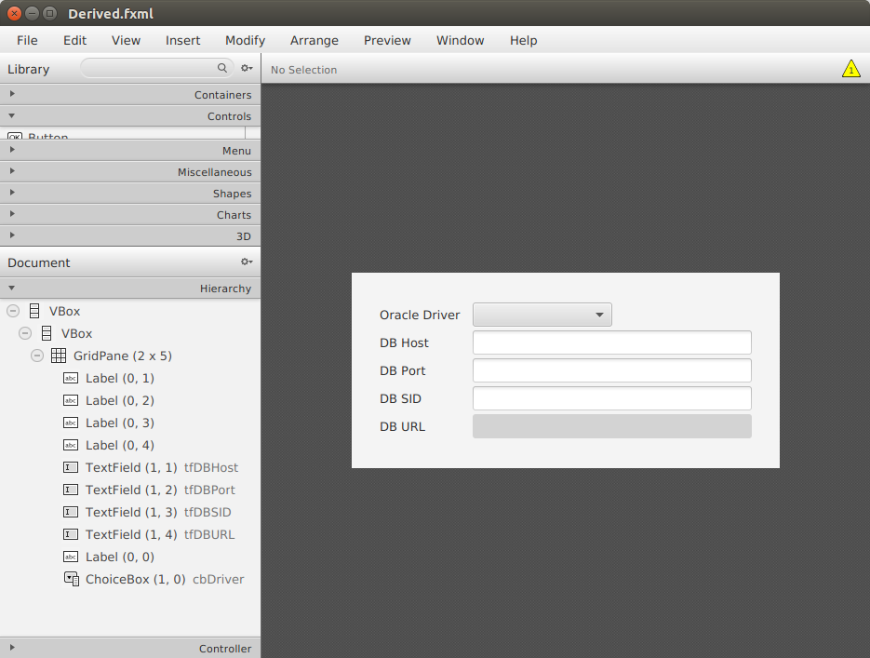Click the DB Host text field on canvas
This screenshot has width=870, height=658.
click(x=611, y=342)
